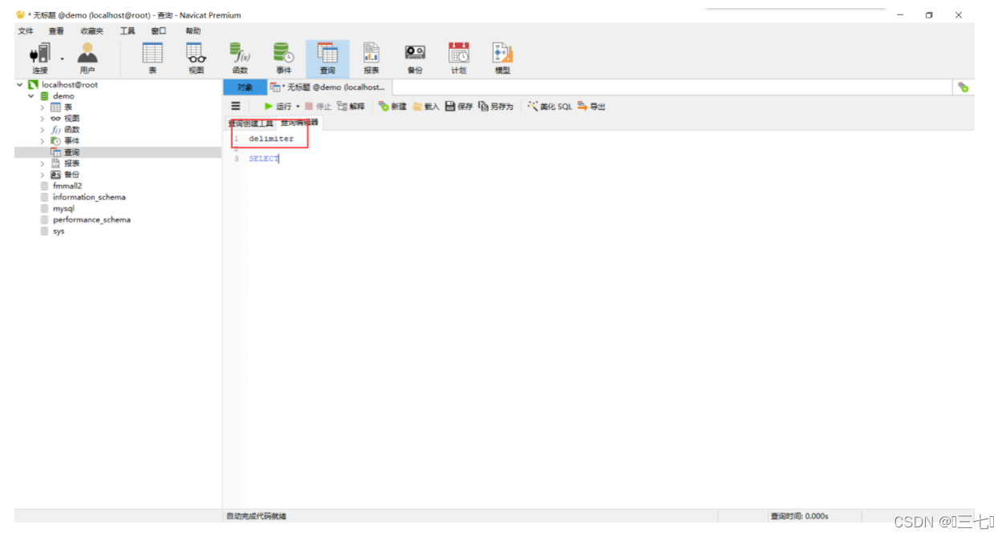Screen dimensions: 1006x537
Task: Collapse the demo database node
Action: coord(30,95)
